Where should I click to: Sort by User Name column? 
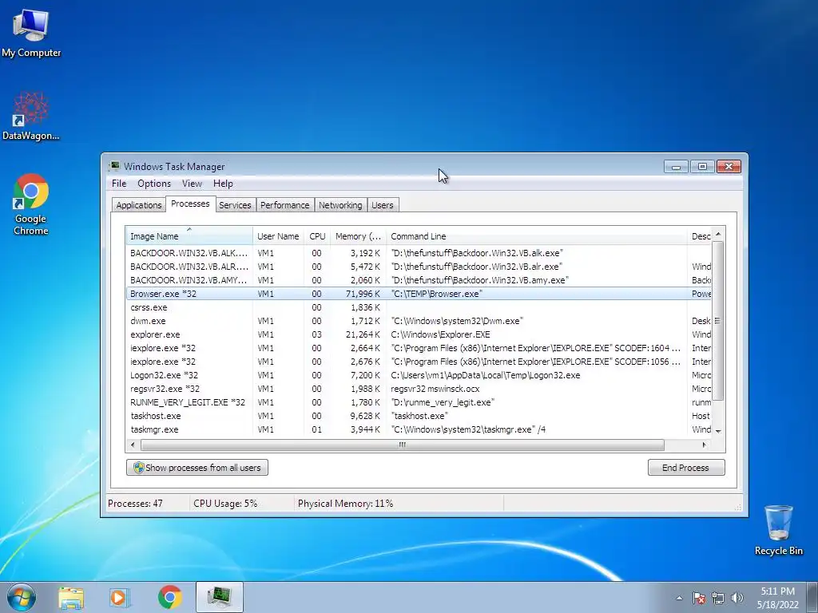click(278, 236)
